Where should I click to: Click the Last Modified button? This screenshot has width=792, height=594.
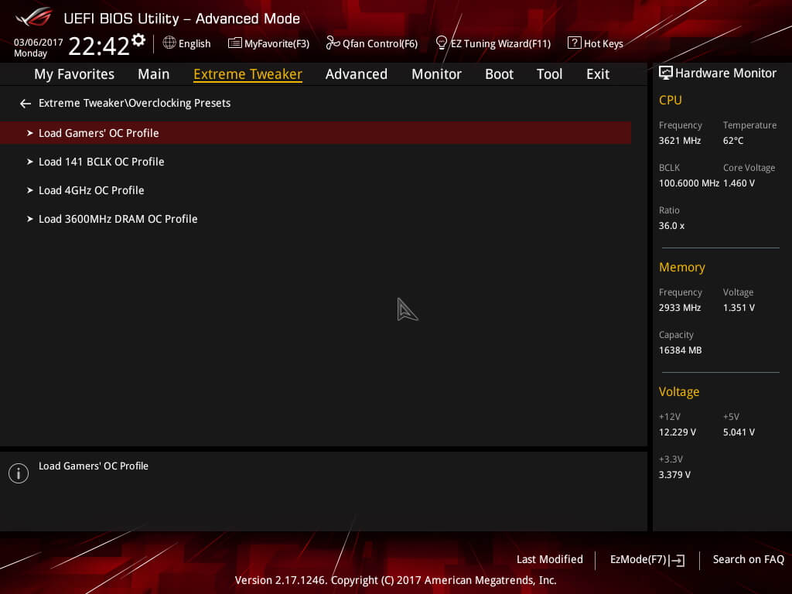(550, 559)
